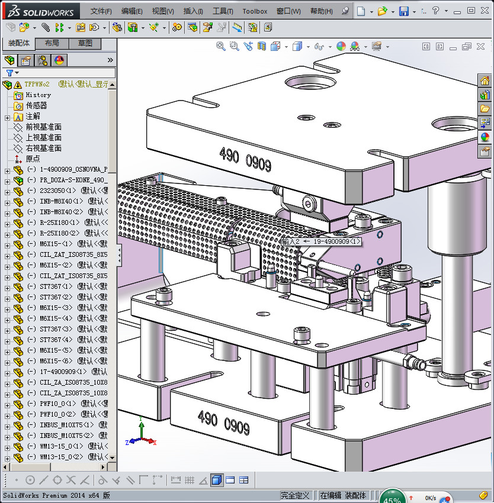Toggle the Hide/Show Items glasses icon
The width and height of the screenshot is (494, 503).
pyautogui.click(x=319, y=46)
